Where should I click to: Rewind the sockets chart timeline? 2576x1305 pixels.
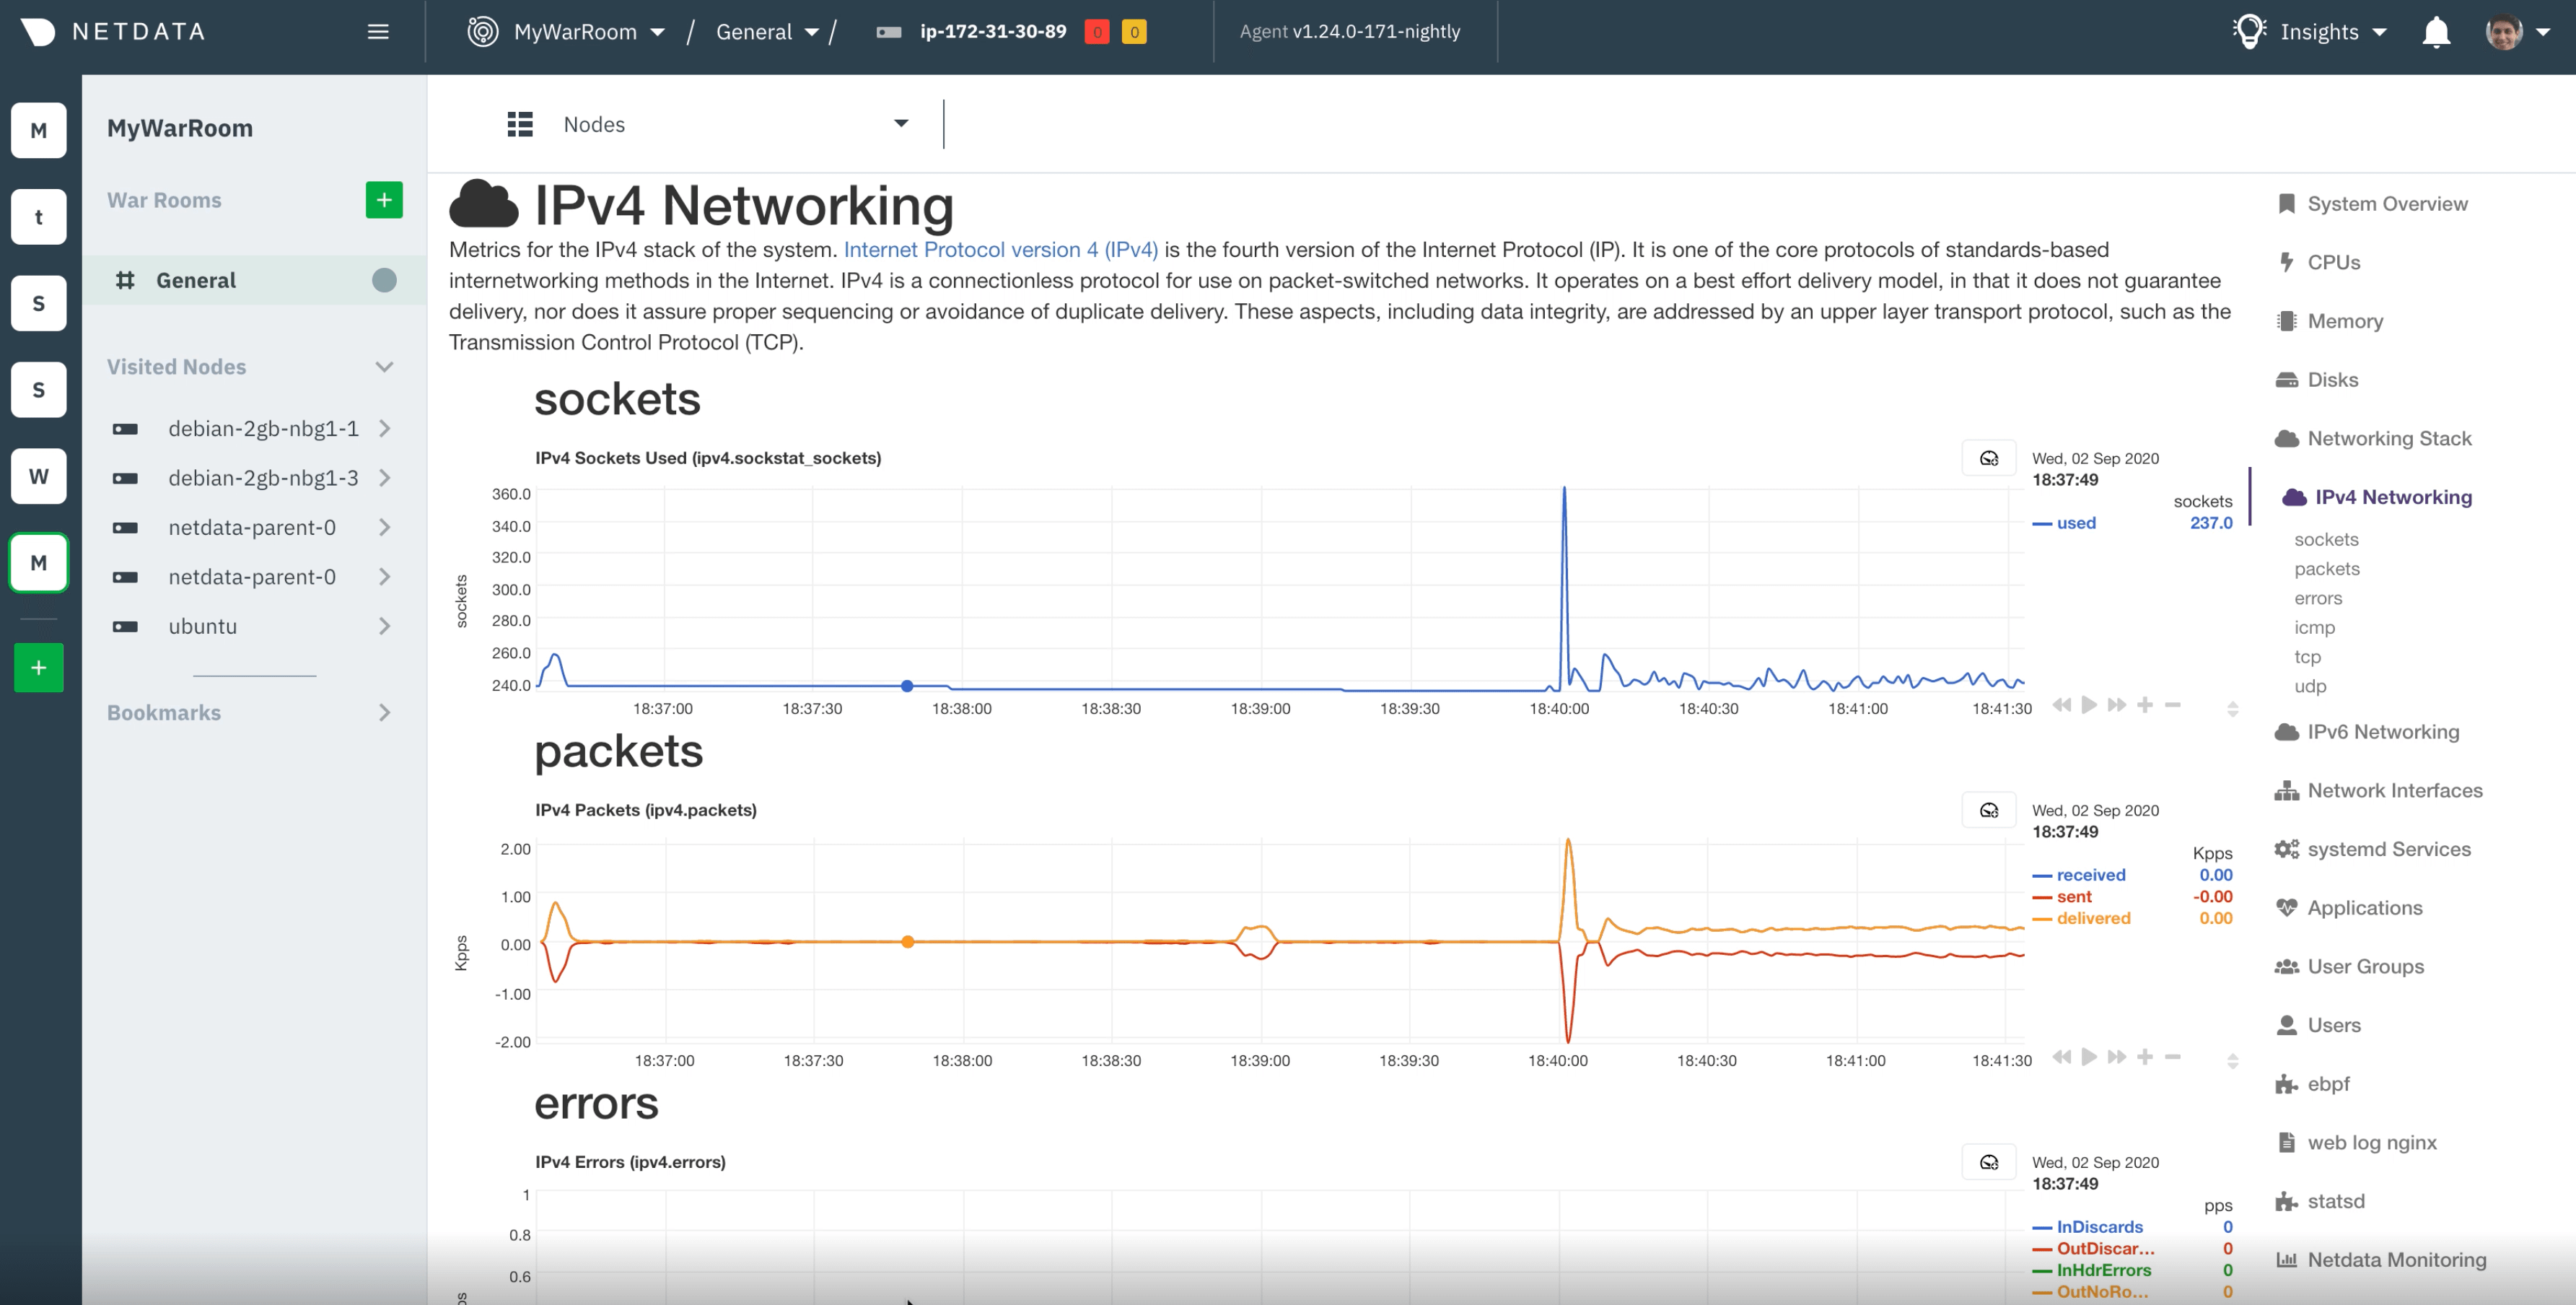(2061, 706)
